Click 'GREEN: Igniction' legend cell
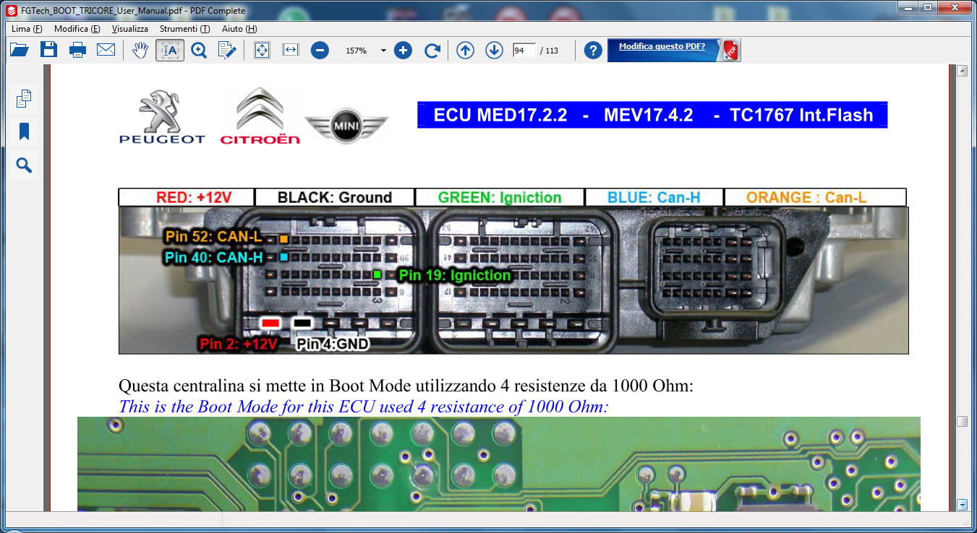 pyautogui.click(x=500, y=197)
